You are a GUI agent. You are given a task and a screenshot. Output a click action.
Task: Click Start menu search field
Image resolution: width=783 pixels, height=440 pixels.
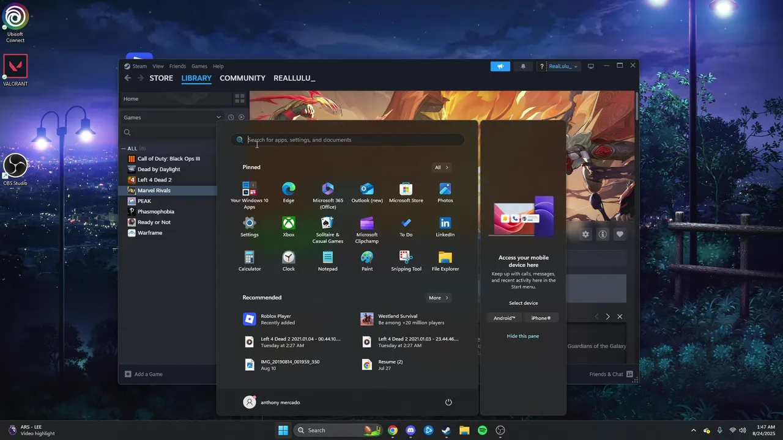click(x=347, y=140)
